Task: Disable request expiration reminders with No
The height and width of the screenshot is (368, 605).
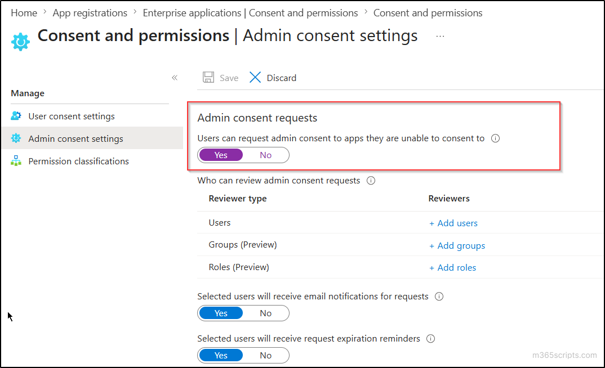Action: 266,355
